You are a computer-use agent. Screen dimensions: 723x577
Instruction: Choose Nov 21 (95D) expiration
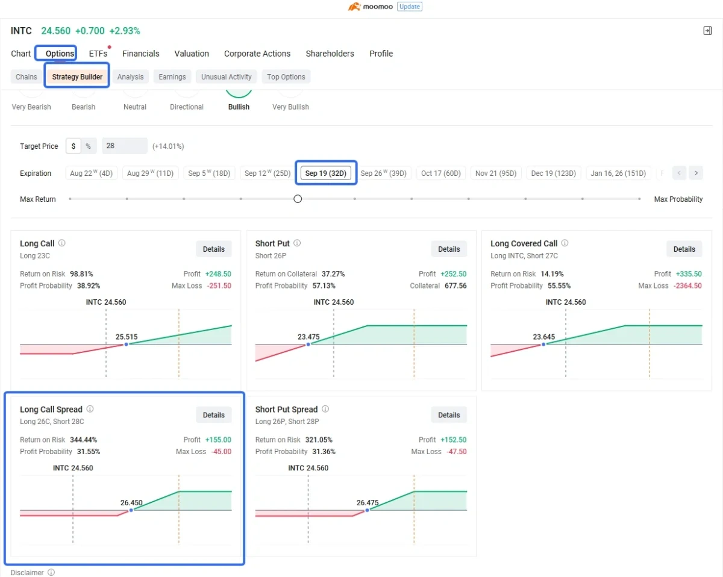pyautogui.click(x=496, y=173)
